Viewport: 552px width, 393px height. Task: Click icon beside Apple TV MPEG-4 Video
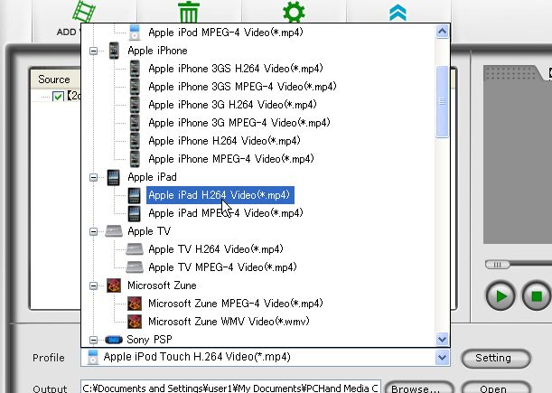135,267
